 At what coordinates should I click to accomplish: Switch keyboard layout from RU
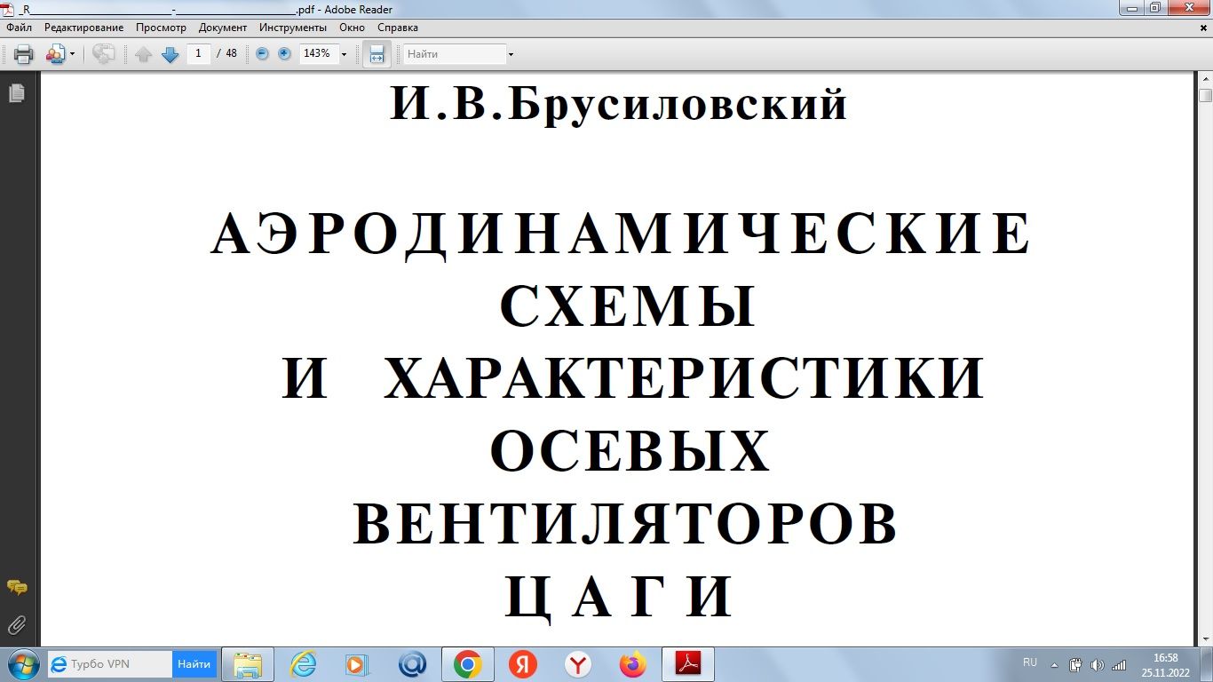[1030, 662]
